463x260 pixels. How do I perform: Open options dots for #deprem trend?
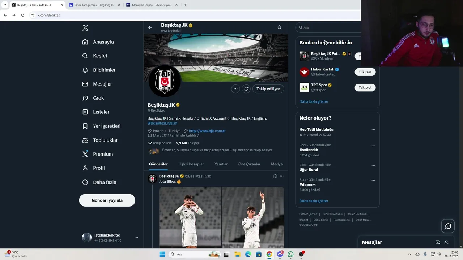pos(373,181)
